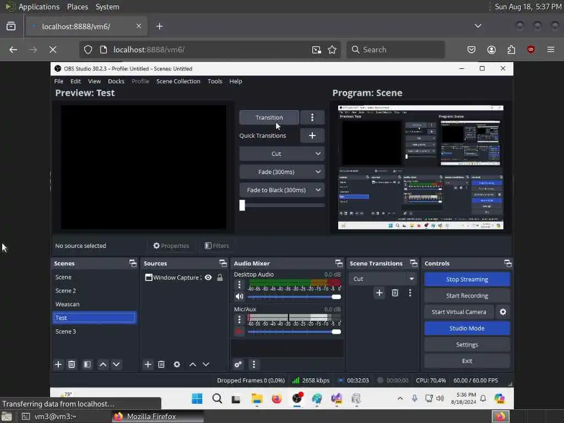Toggle Start Recording

coord(467,296)
